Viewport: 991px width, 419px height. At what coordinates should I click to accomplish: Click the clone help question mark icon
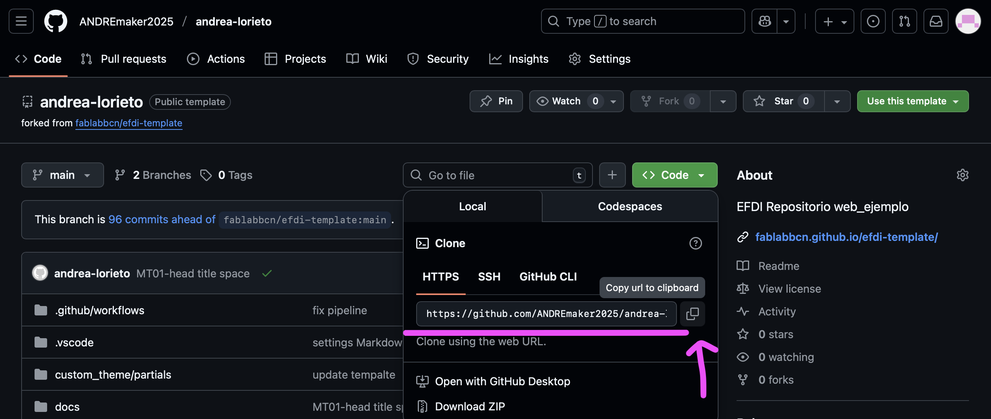tap(695, 243)
